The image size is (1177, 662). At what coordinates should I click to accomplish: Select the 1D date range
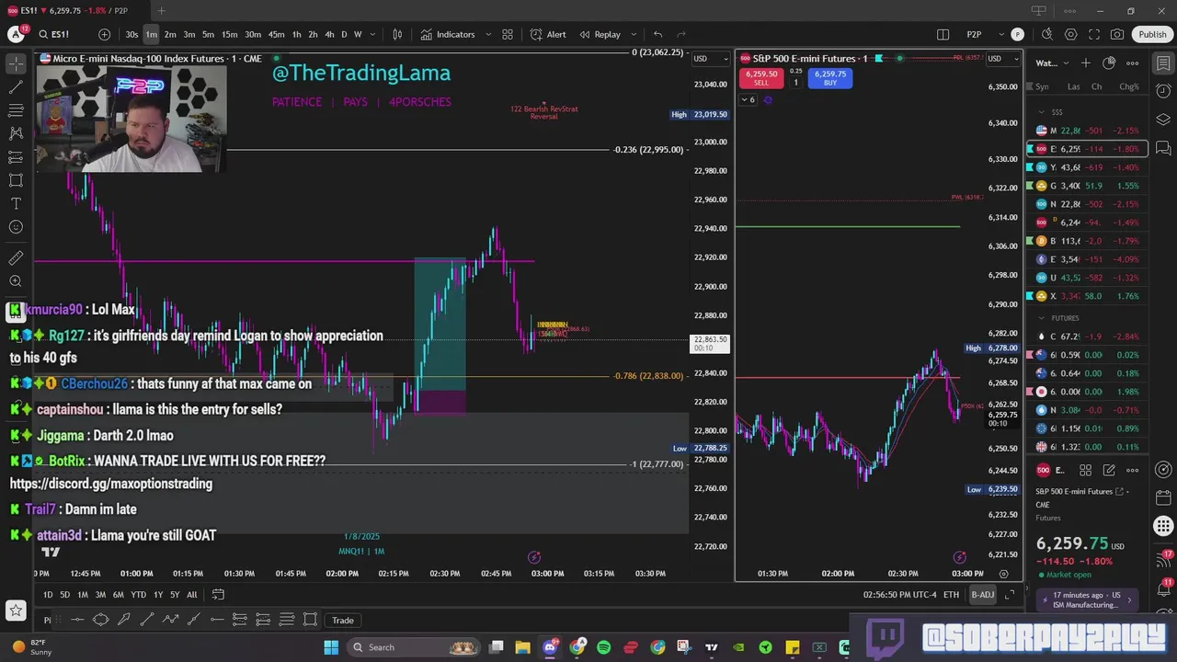48,595
